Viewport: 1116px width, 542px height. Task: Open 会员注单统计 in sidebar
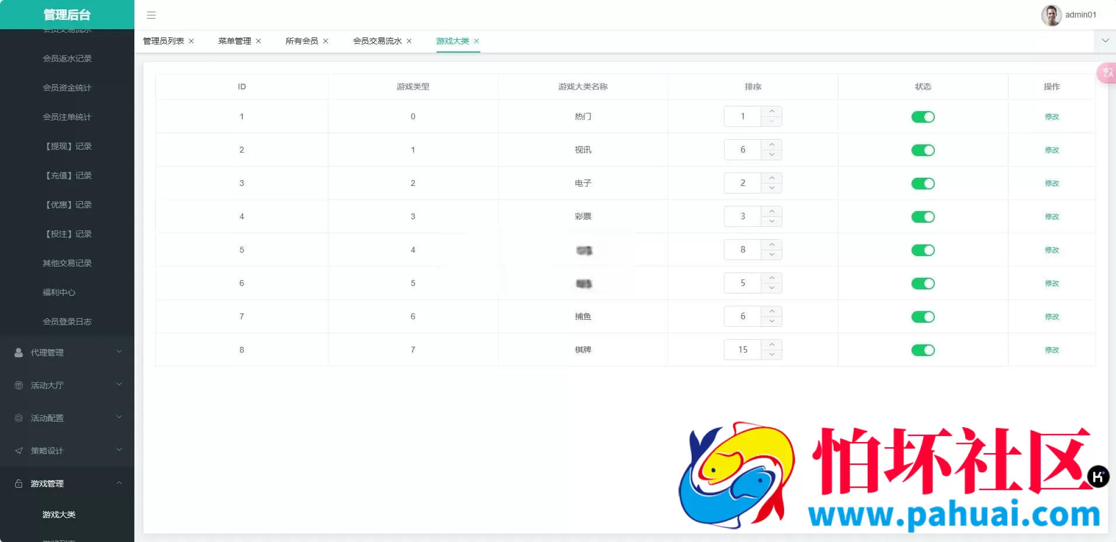(x=67, y=117)
